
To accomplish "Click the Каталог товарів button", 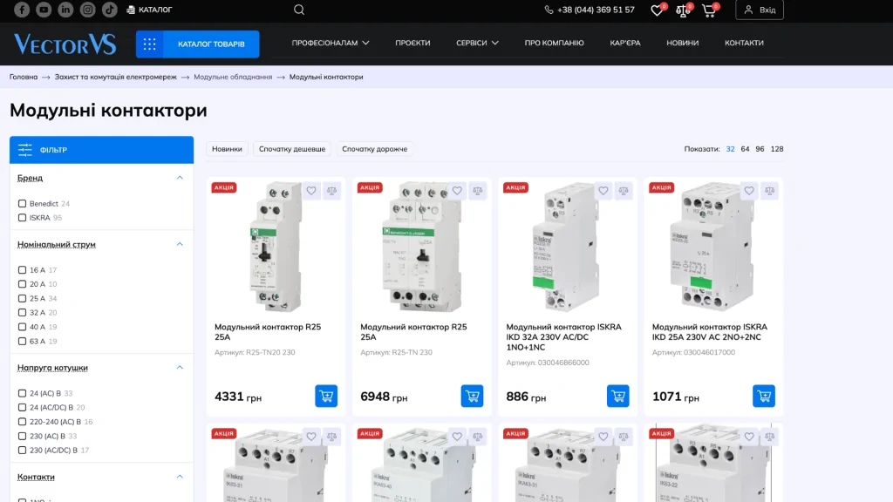I will coord(198,44).
